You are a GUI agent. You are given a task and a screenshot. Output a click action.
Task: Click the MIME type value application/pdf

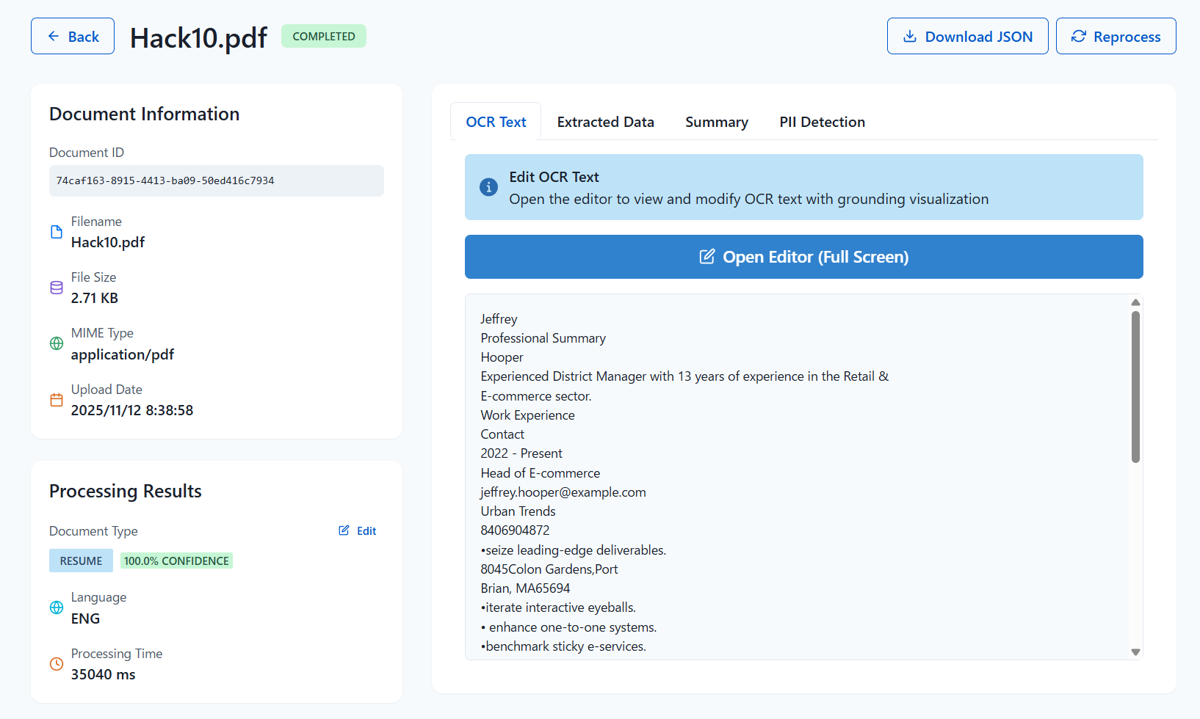tap(123, 354)
